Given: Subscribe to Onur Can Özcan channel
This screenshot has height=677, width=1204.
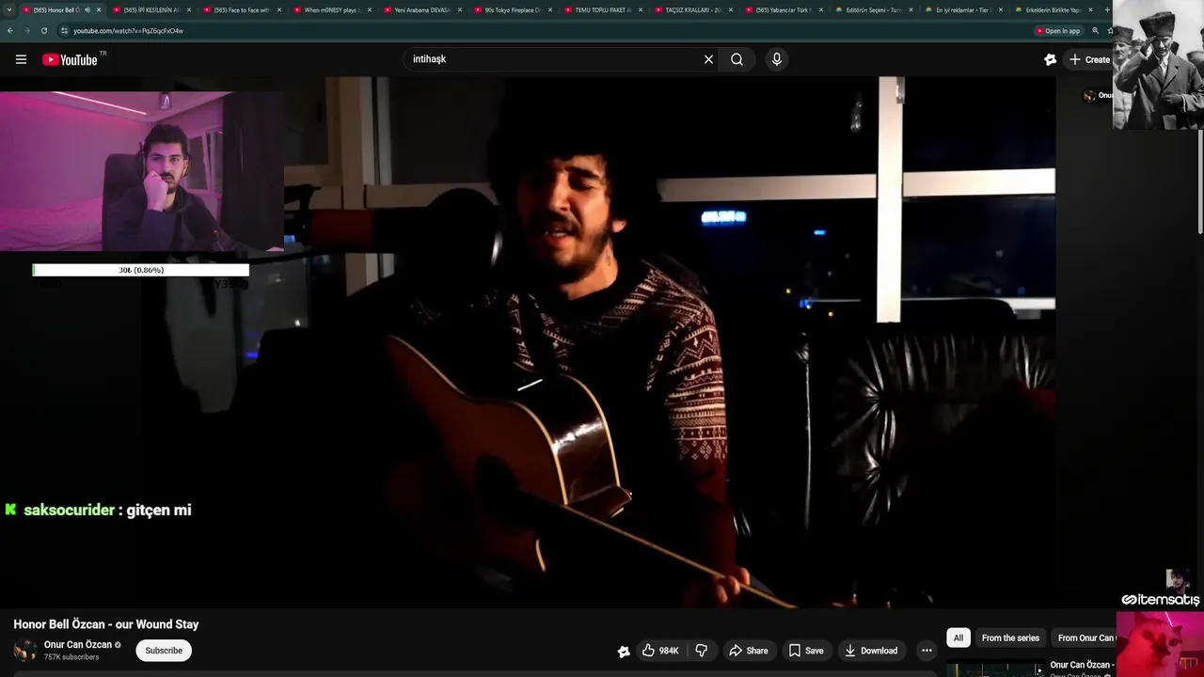Looking at the screenshot, I should pos(164,651).
